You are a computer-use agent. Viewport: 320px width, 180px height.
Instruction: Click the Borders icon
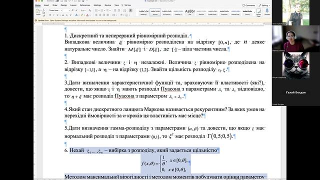[x=126, y=15]
